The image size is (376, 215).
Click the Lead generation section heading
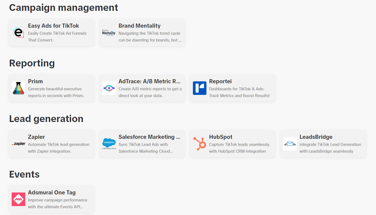(x=46, y=119)
